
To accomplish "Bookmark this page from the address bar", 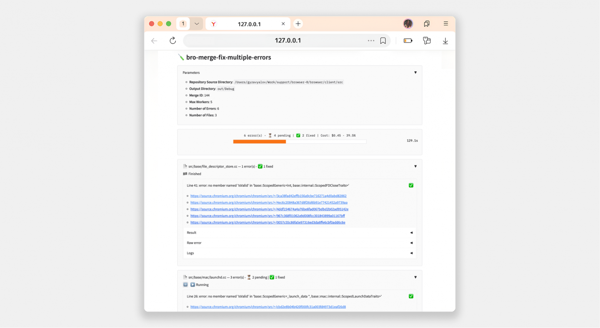I will 383,40.
